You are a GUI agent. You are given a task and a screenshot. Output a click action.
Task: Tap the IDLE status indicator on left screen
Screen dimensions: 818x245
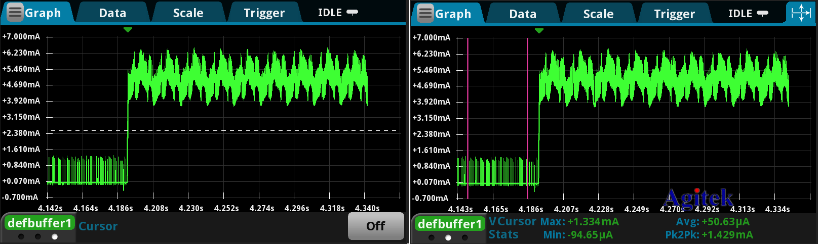(337, 13)
